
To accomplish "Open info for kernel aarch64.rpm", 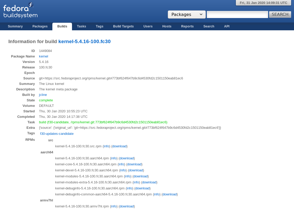I will (114, 158).
